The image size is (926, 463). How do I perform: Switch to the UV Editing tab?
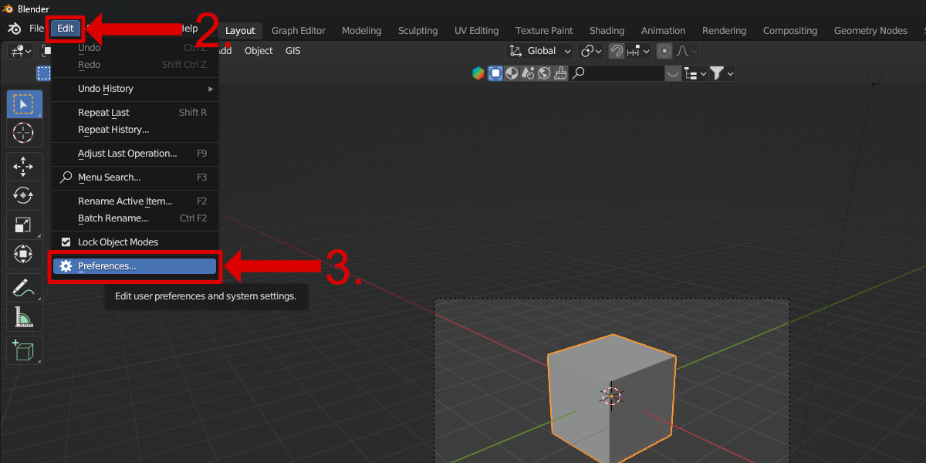tap(476, 31)
